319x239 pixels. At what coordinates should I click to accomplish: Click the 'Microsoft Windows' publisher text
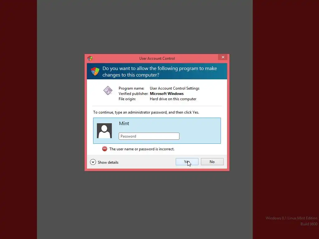click(x=167, y=94)
